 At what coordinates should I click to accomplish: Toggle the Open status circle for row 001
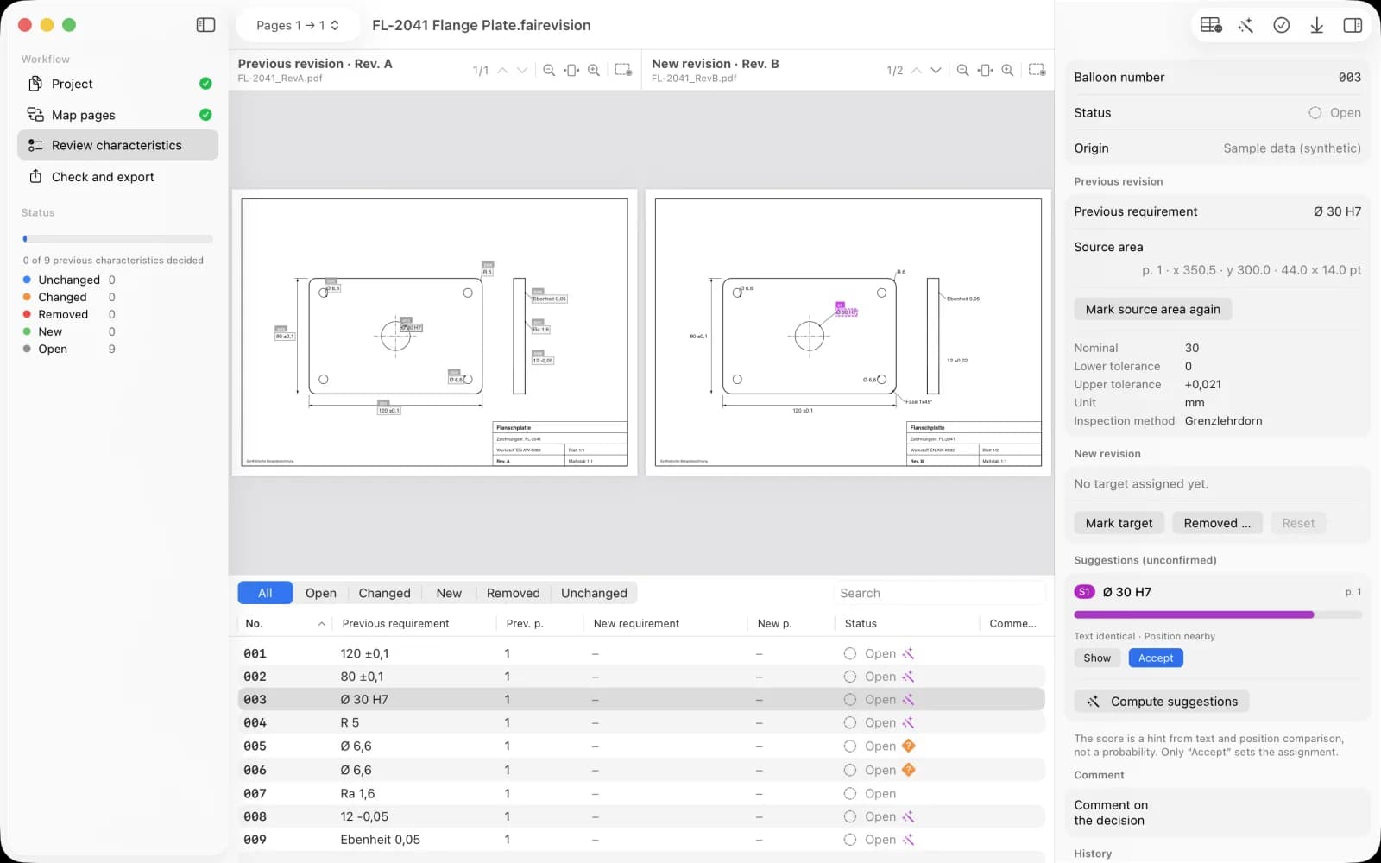850,653
